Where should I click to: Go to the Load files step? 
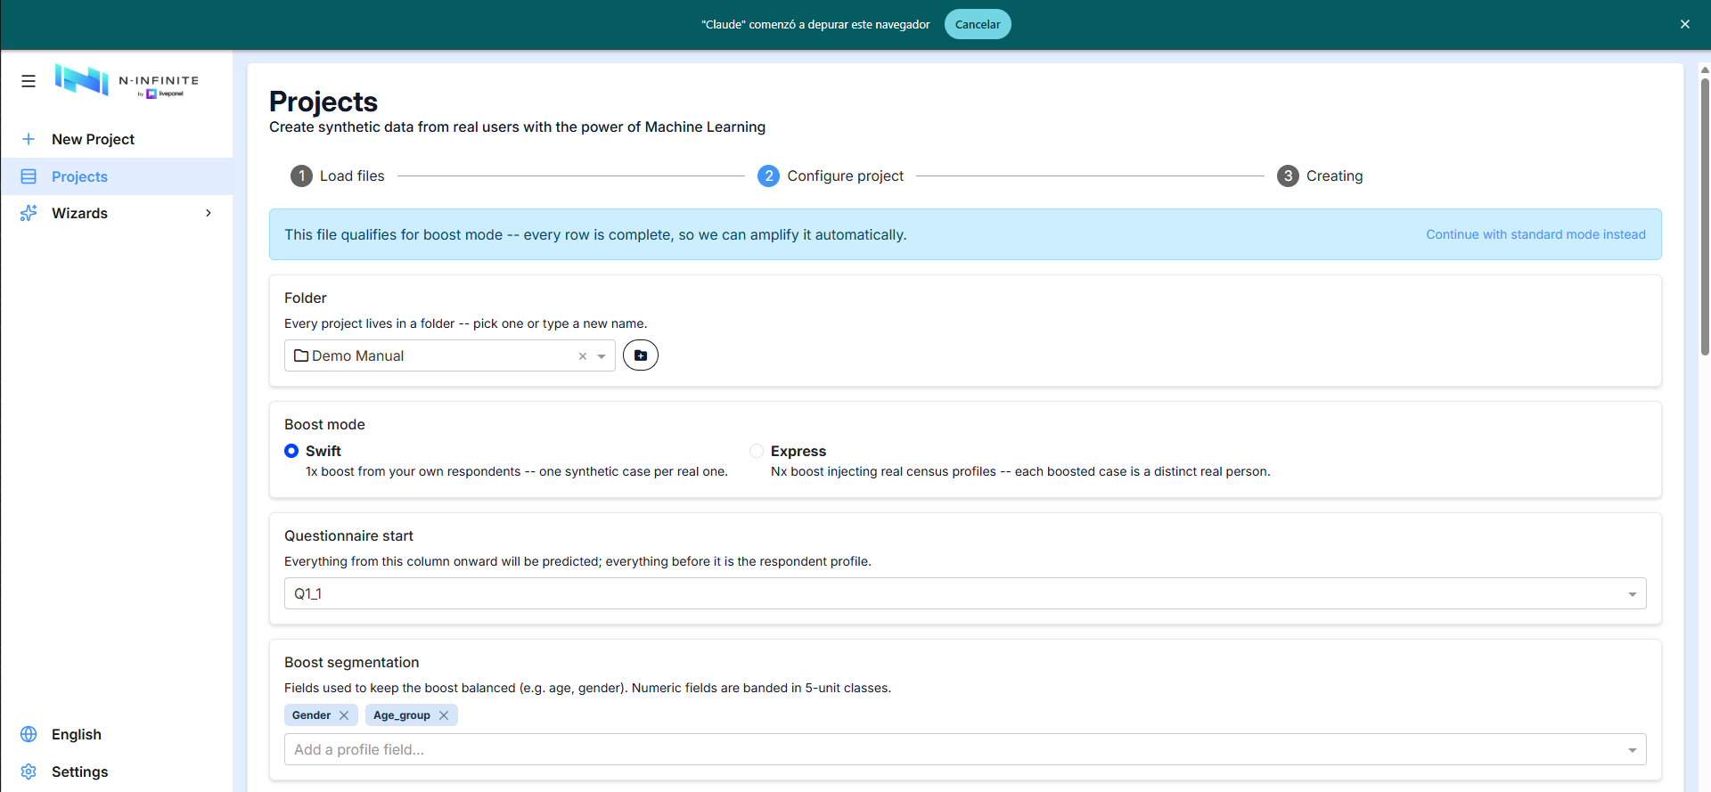pos(338,176)
